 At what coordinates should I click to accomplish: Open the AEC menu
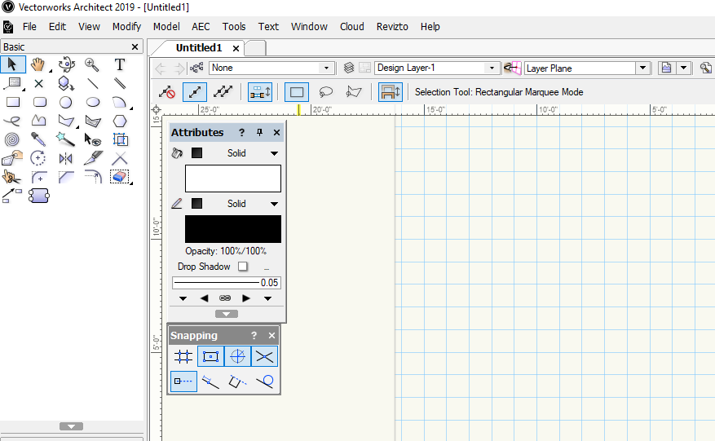coord(201,26)
